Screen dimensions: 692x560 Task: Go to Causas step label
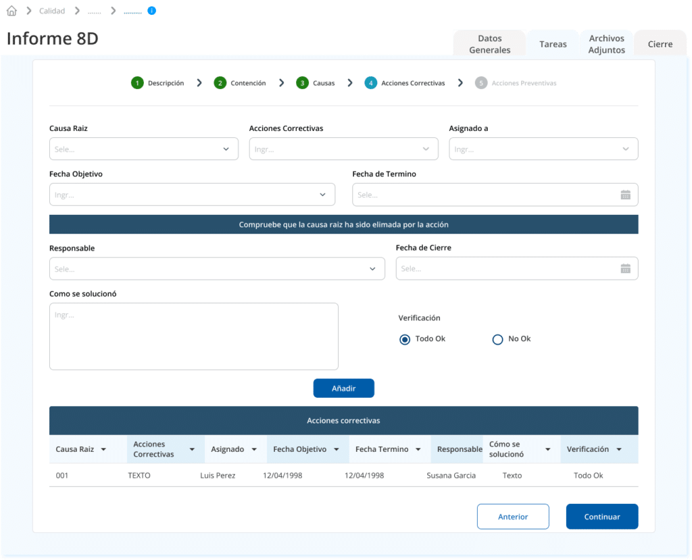point(324,83)
